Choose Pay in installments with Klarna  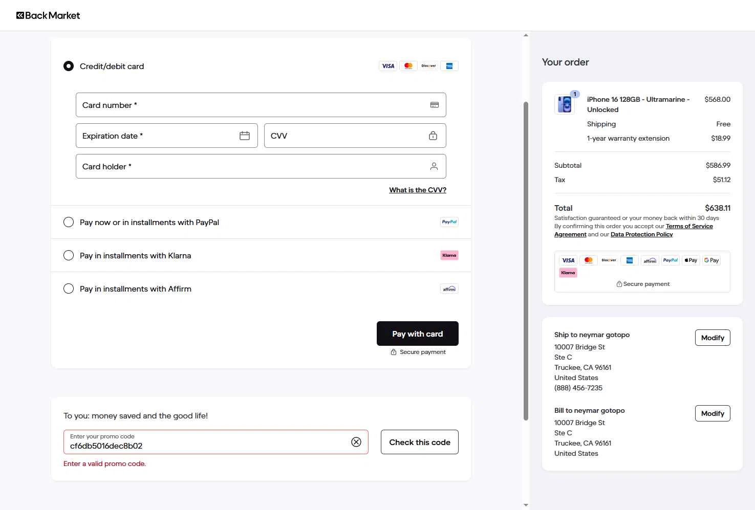[69, 255]
